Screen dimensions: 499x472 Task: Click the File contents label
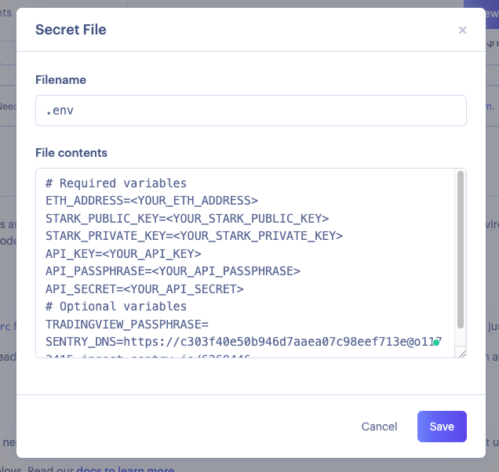pyautogui.click(x=71, y=153)
